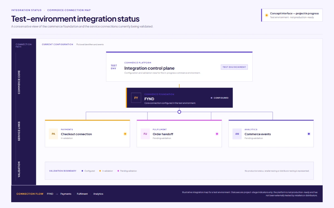Click the PAYMENTS category label
This screenshot has height=208, width=334.
67,130
